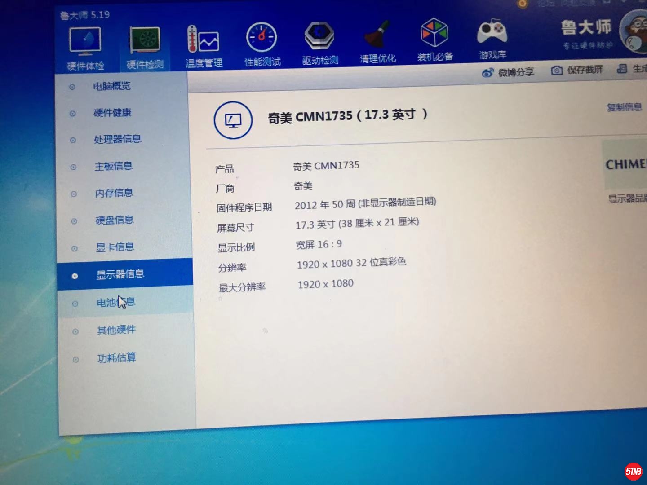
Task: Open 温度管理 temperature management
Action: point(204,47)
